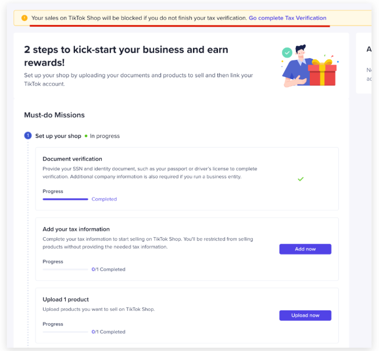Click the tax verification warning banner text

140,18
